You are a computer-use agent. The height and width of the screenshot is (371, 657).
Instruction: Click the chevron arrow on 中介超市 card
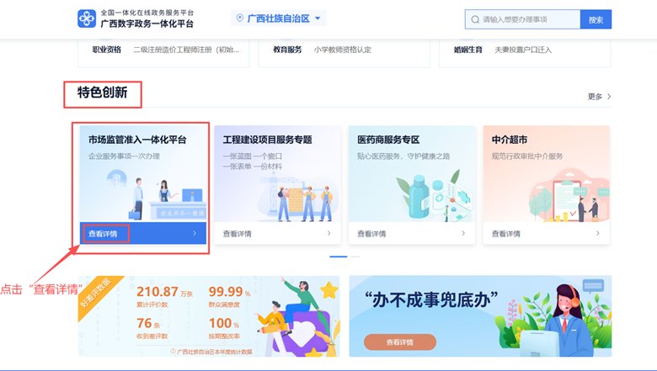597,234
